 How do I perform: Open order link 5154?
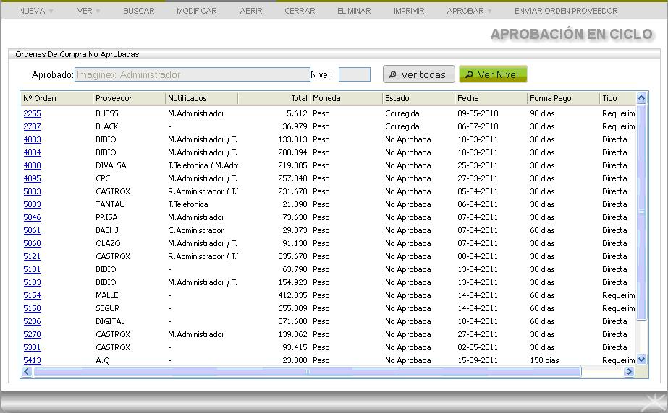(x=33, y=296)
